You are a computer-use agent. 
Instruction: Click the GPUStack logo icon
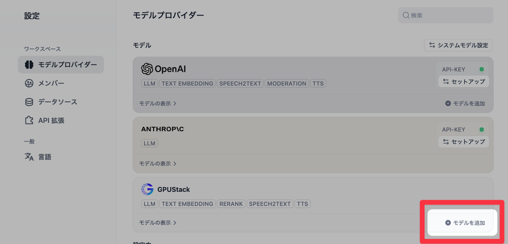click(147, 189)
